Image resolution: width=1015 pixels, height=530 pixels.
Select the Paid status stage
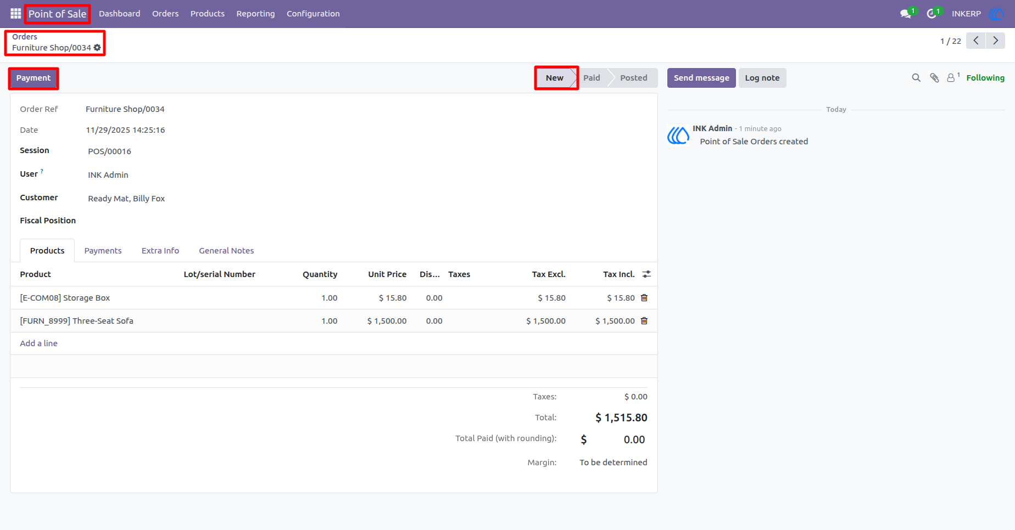click(x=592, y=78)
